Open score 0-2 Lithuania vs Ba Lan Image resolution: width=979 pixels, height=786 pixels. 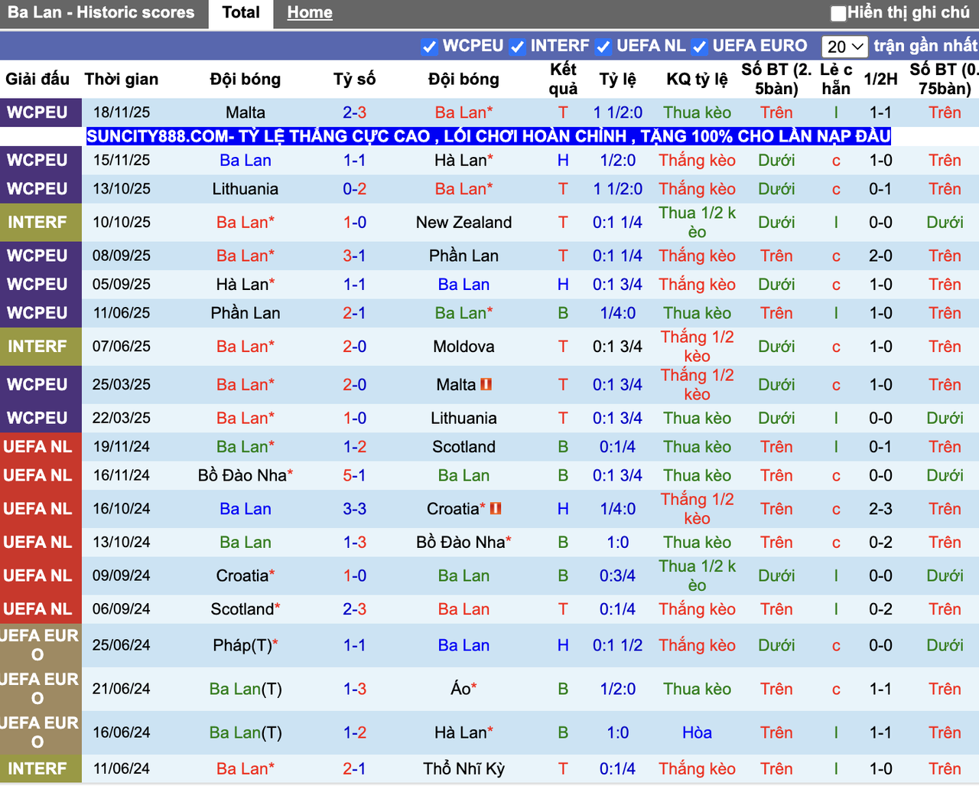(x=354, y=189)
